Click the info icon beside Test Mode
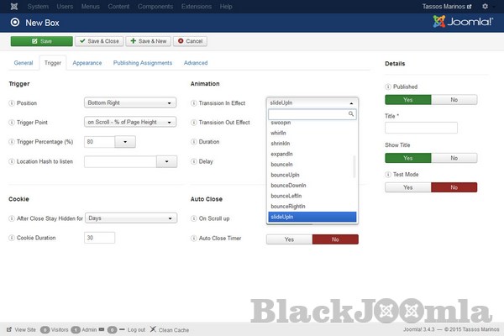Image resolution: width=504 pixels, height=336 pixels. (388, 174)
